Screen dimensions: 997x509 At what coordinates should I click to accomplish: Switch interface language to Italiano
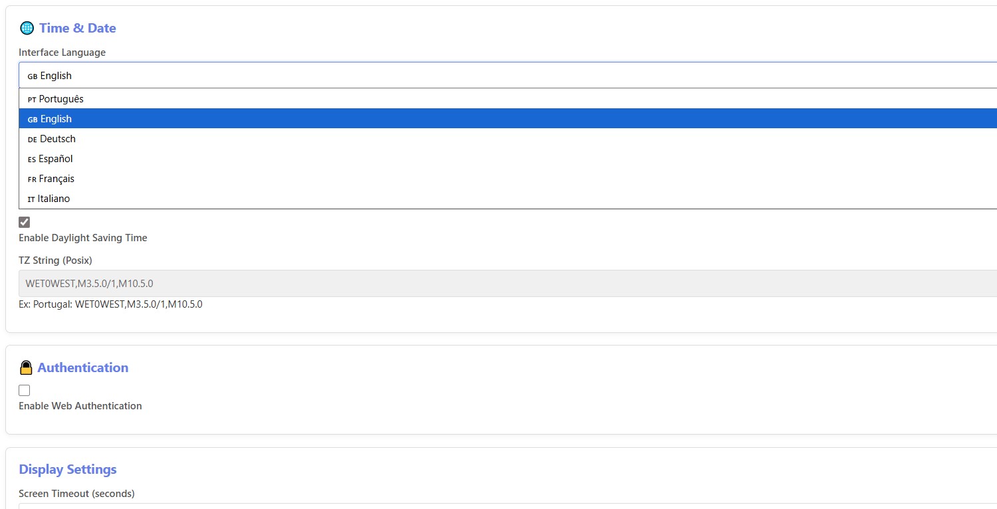[x=54, y=199]
